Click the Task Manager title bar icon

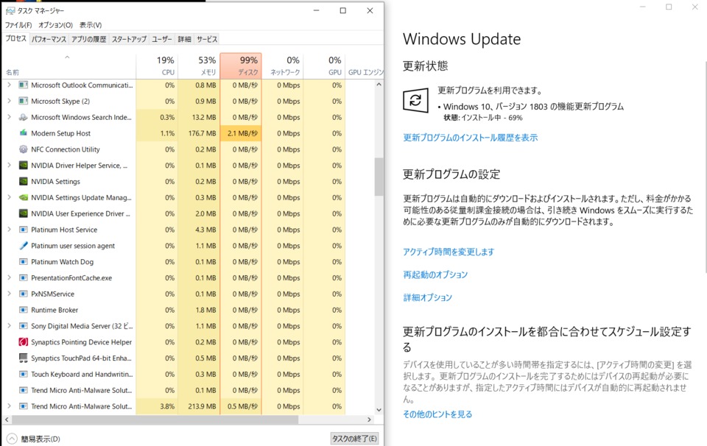10,10
